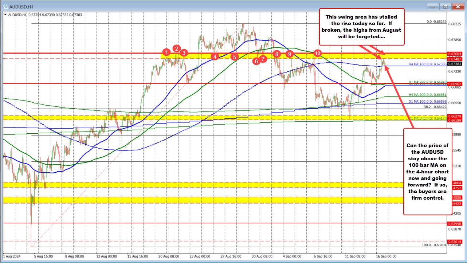Click numbered marker 8 on the chart
This screenshot has height=263, width=467.
click(276, 54)
